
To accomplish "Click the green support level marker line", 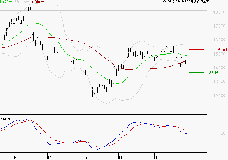I will [196, 72].
